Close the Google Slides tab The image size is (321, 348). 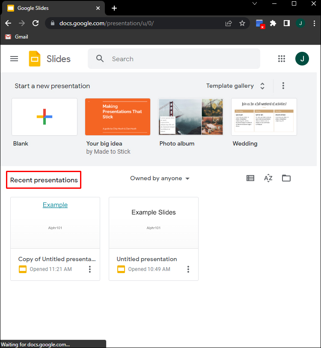tap(98, 8)
